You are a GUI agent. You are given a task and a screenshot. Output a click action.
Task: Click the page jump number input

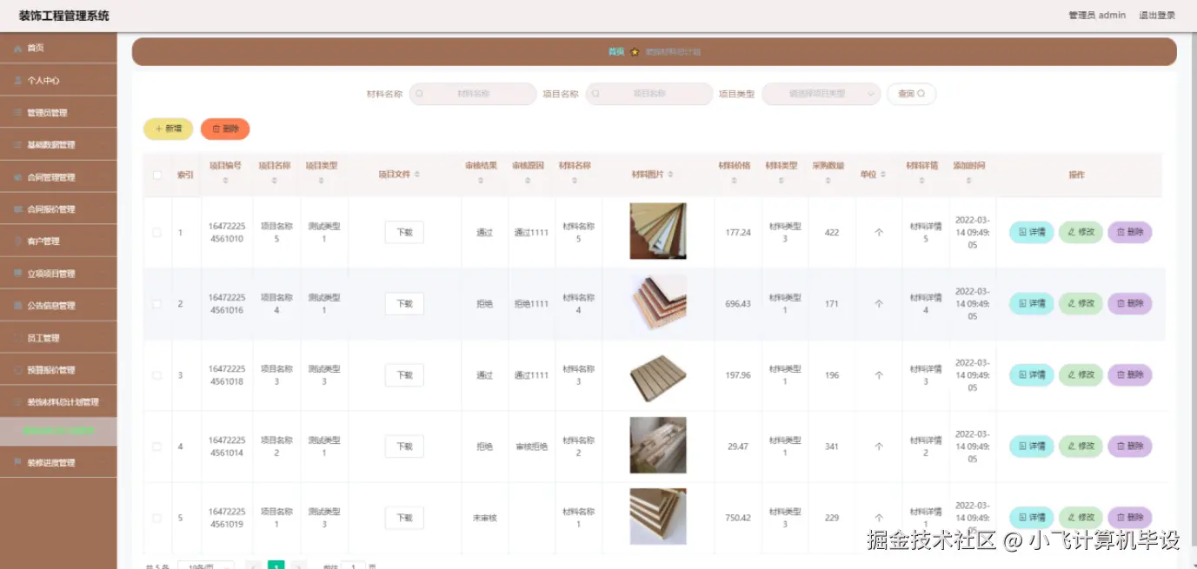(353, 566)
